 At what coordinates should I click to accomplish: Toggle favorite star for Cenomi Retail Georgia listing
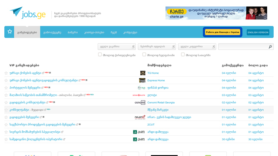[6, 103]
